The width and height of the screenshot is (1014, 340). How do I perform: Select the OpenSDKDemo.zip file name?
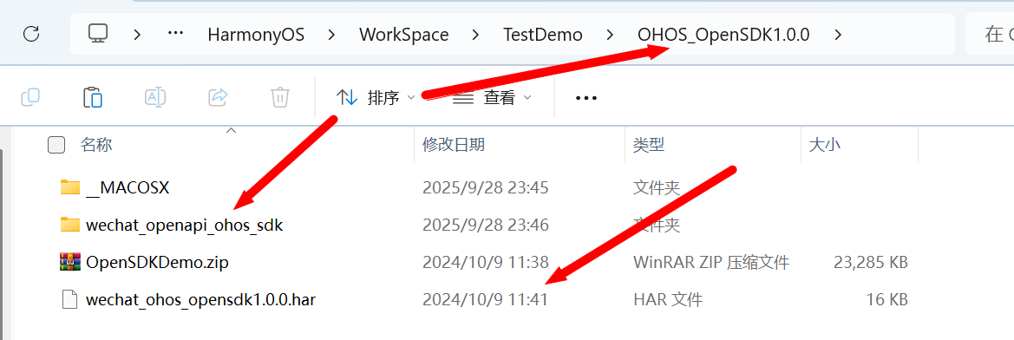157,263
